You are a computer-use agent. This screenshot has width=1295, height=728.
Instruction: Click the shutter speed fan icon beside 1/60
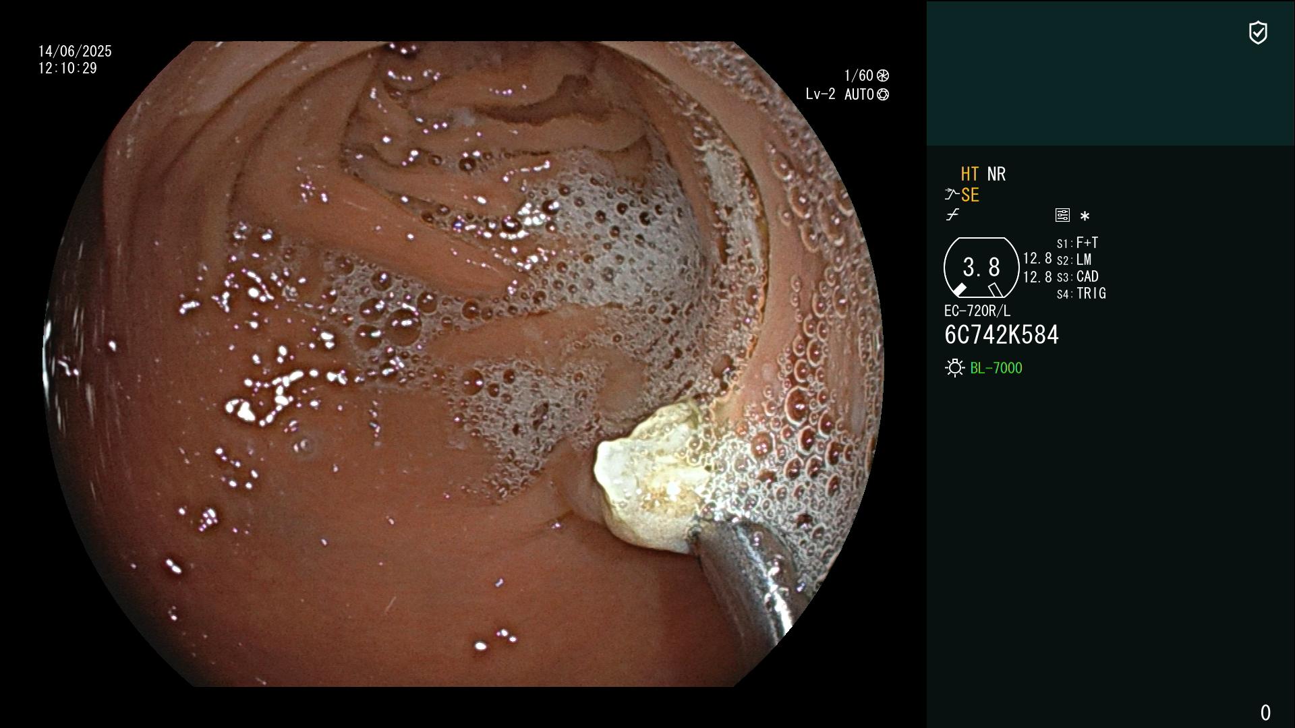pyautogui.click(x=883, y=75)
